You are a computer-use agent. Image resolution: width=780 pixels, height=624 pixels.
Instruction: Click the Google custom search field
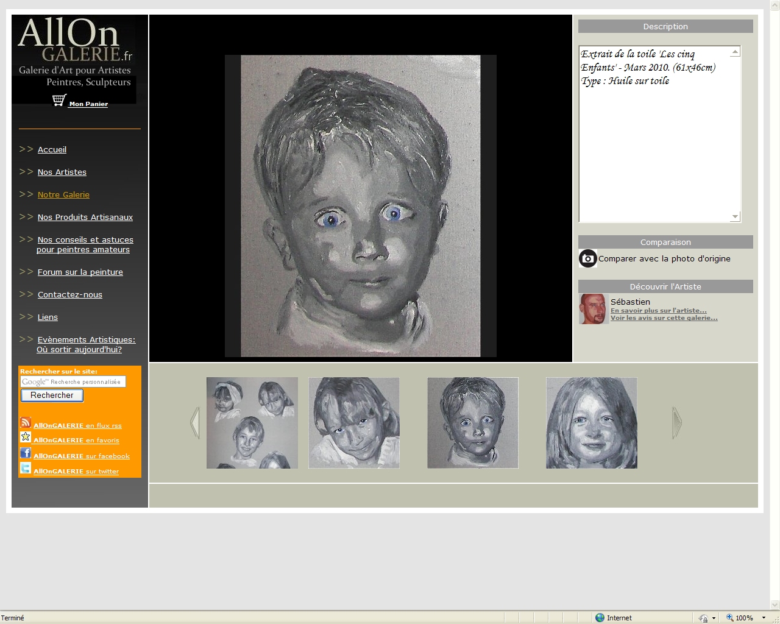73,381
